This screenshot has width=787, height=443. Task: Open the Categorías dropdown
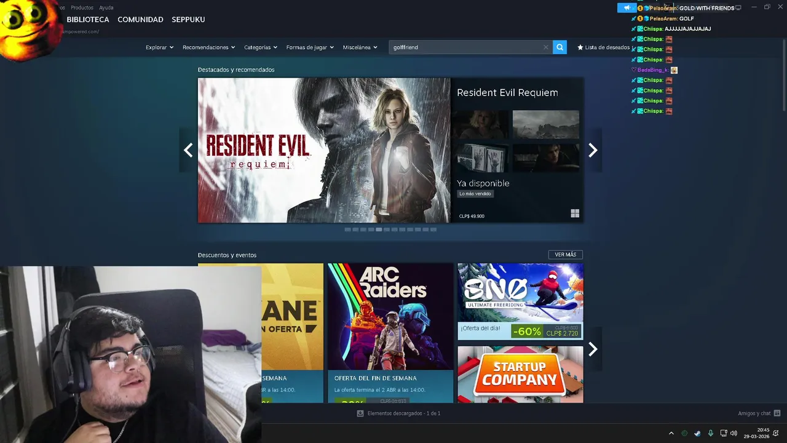[x=261, y=47]
